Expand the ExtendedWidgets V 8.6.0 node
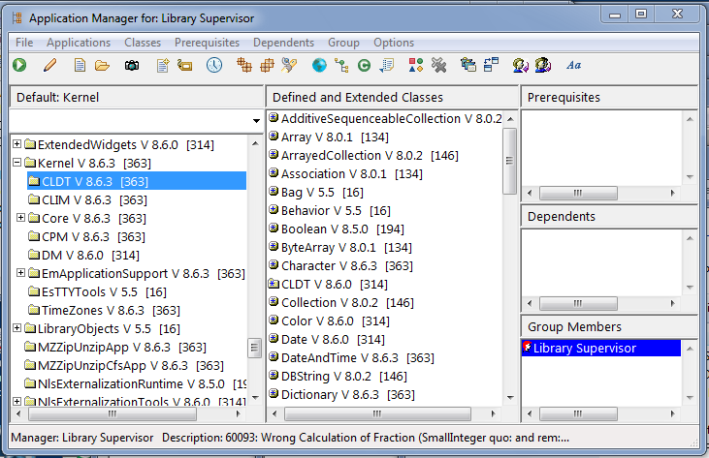The image size is (709, 458). coord(18,144)
